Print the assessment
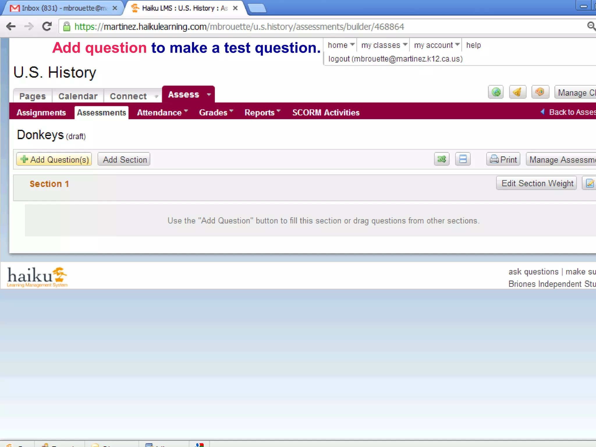The height and width of the screenshot is (447, 596). coord(503,159)
